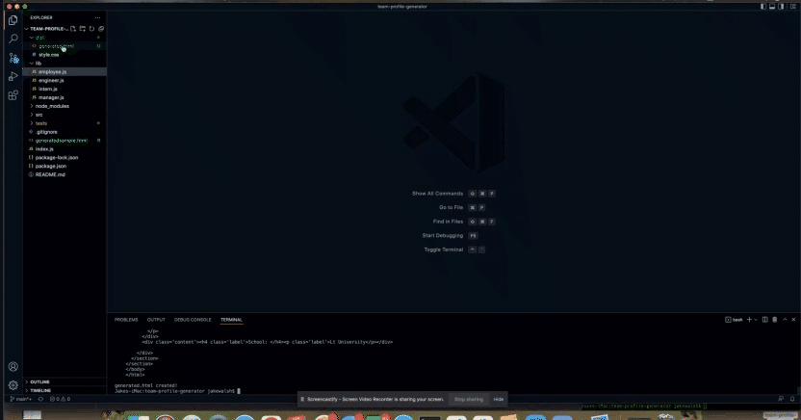801x420 pixels.
Task: Open customize layout icon in title bar
Action: pyautogui.click(x=793, y=7)
